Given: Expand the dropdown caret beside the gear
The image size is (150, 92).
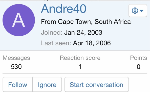Looking at the screenshot, I should click(142, 11).
